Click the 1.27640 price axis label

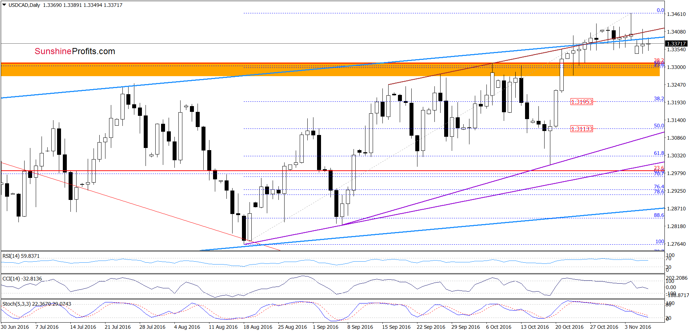(x=676, y=244)
